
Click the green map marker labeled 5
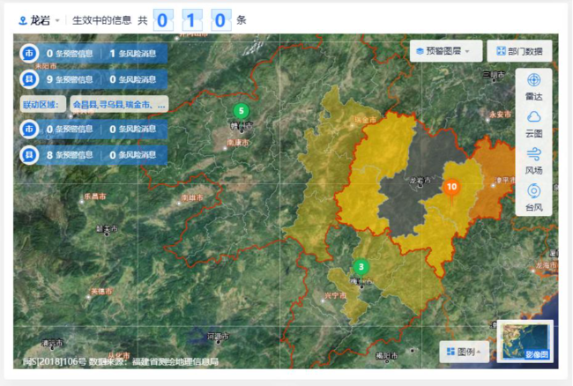242,113
